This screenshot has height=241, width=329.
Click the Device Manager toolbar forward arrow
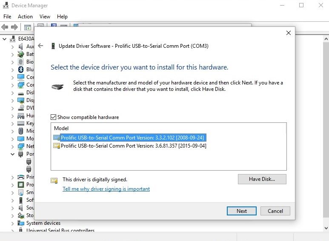(14, 27)
